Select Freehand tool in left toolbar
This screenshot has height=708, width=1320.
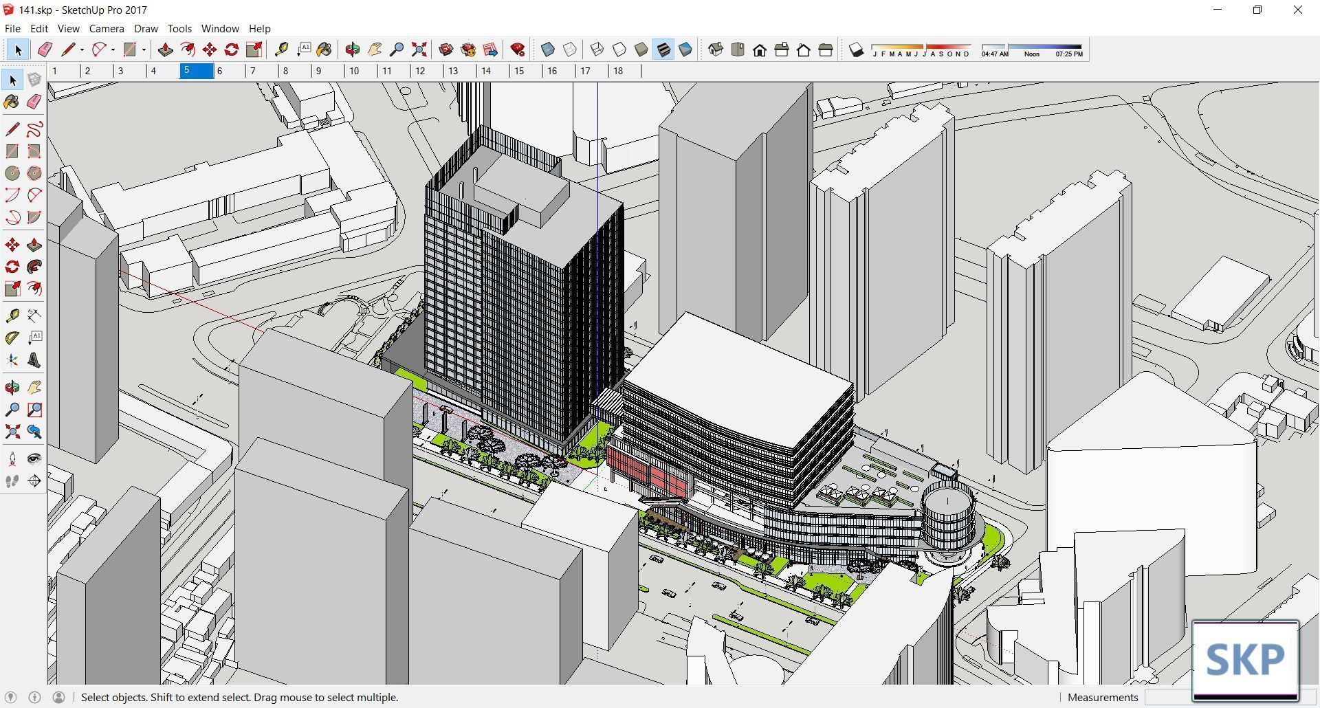click(34, 129)
